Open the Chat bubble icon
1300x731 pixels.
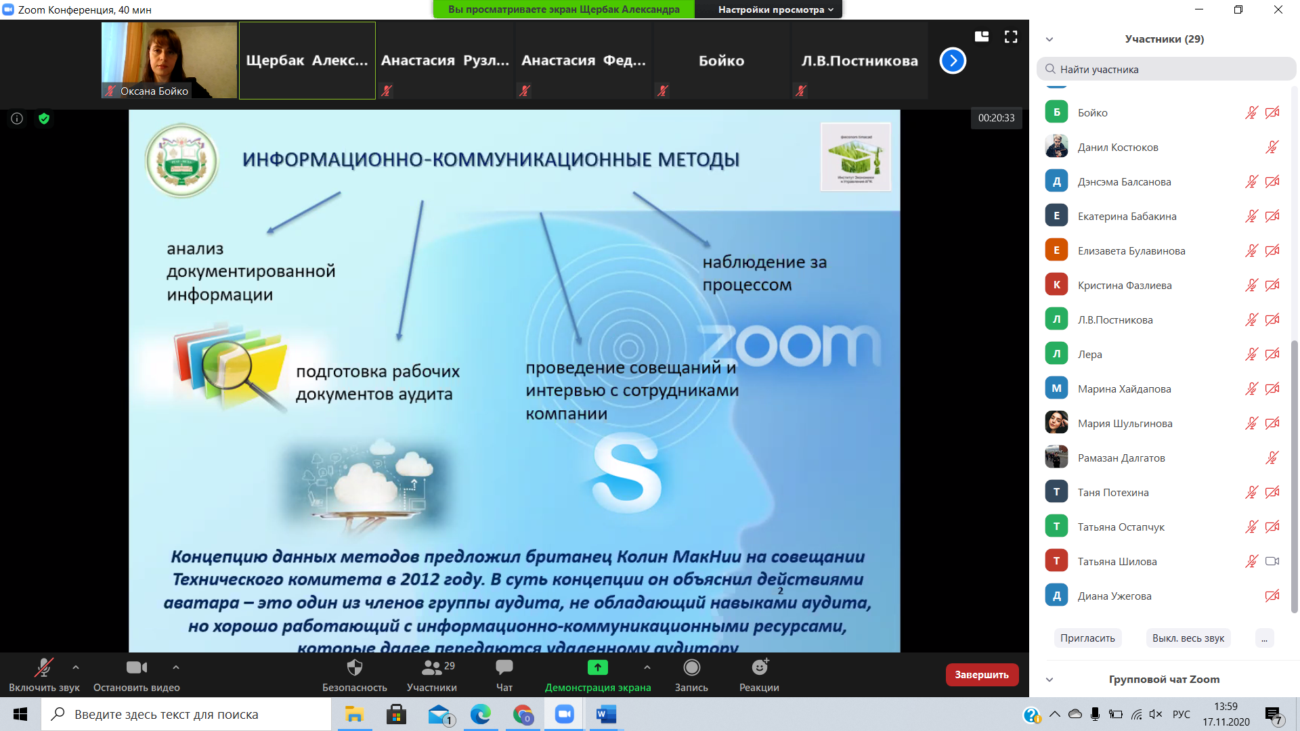coord(504,668)
